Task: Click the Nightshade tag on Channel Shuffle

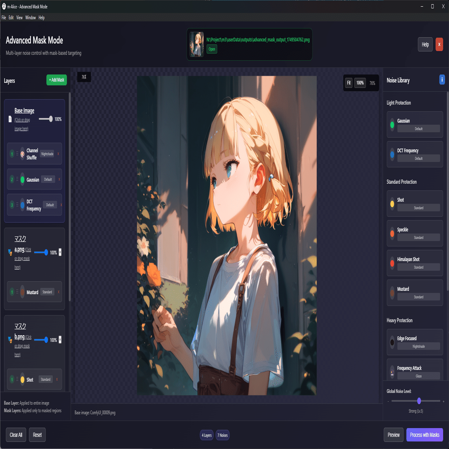Action: (47, 154)
